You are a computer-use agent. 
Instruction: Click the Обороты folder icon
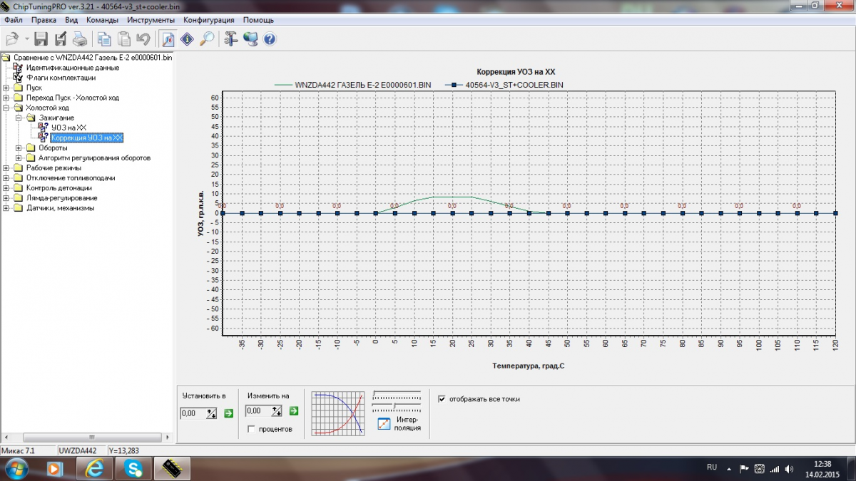click(31, 148)
